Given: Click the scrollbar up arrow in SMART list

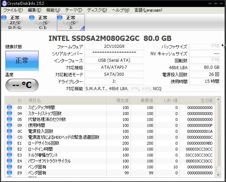Looking at the screenshot, I should [x=218, y=100].
